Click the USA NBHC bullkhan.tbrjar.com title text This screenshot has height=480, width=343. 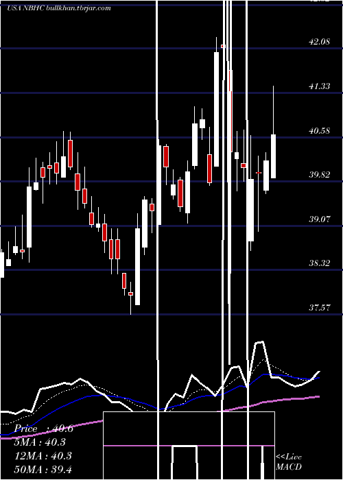point(59,8)
